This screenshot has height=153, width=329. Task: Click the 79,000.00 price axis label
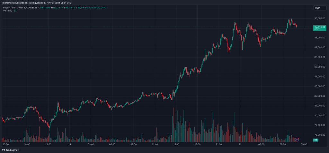(320, 125)
